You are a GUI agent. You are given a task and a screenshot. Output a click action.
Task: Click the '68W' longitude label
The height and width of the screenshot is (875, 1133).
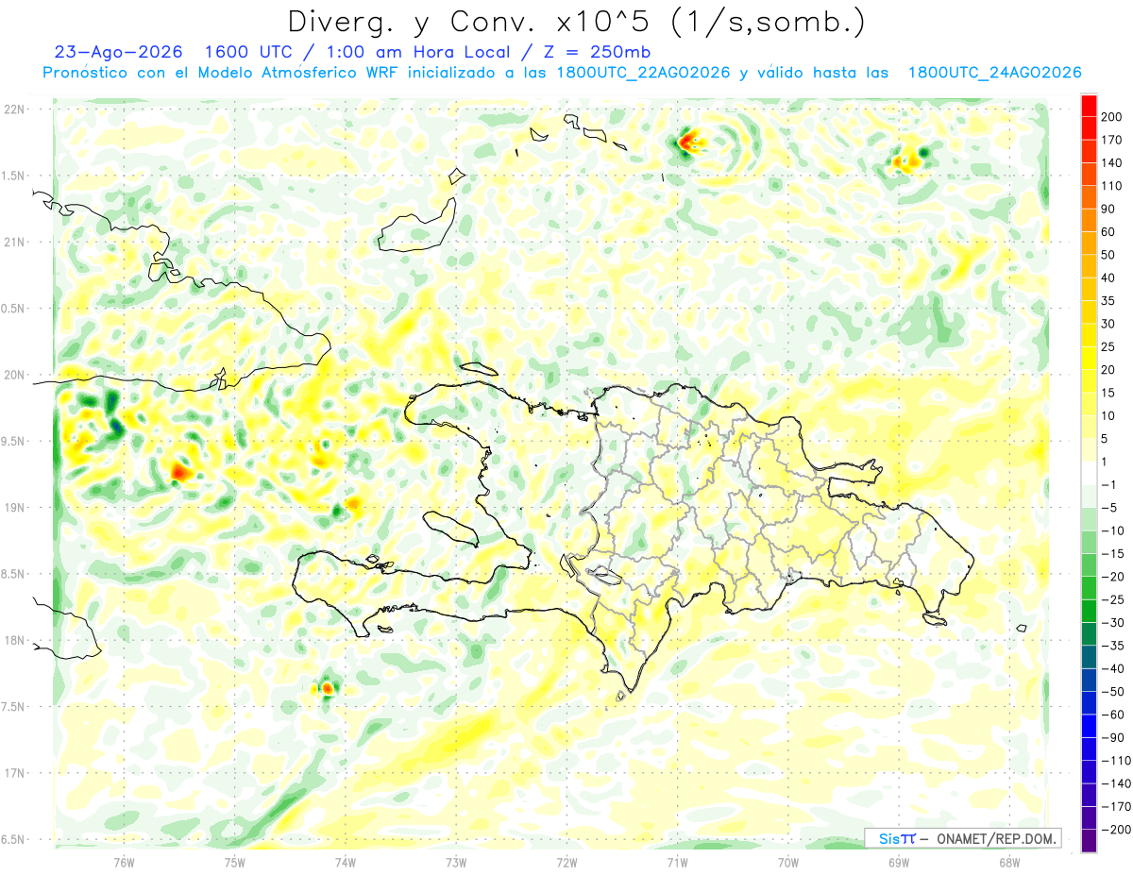coord(1008,862)
